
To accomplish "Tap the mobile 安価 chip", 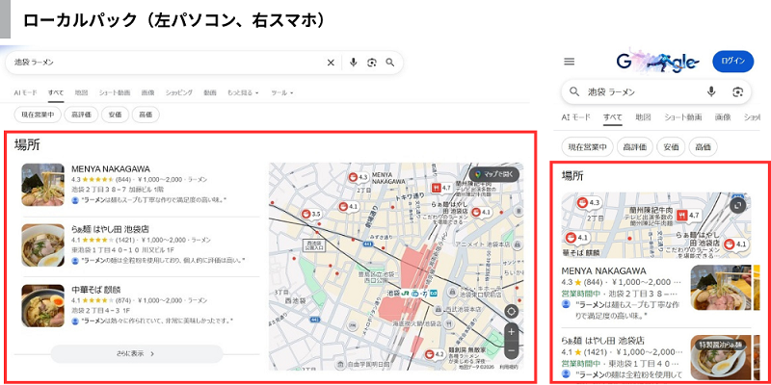I will 671,147.
